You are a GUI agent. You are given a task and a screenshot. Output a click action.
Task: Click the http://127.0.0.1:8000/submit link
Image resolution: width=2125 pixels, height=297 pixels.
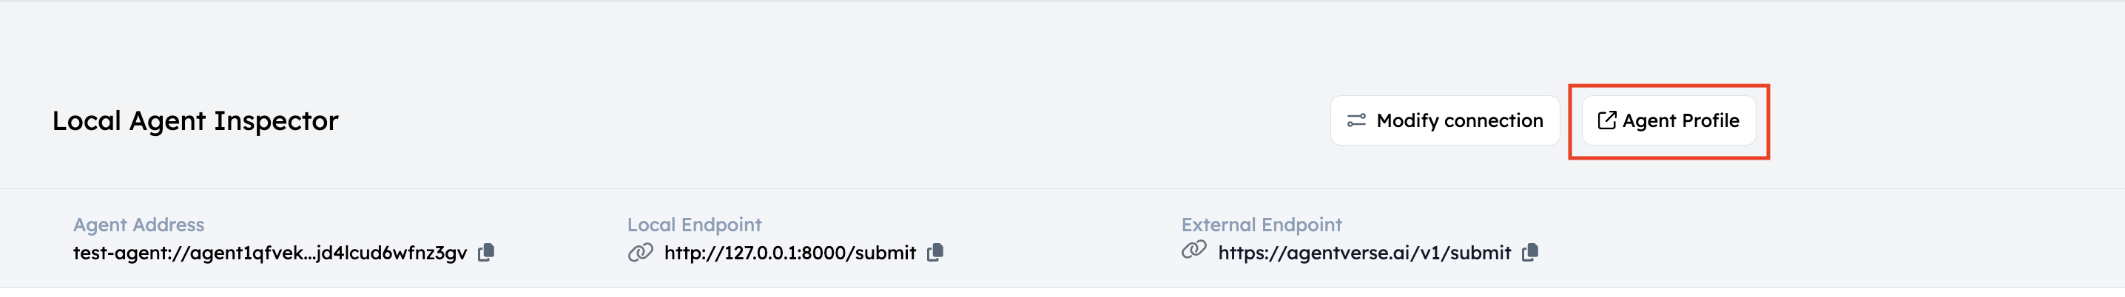point(790,253)
